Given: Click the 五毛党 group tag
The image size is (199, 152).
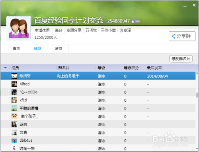Looking at the screenshot, I should pyautogui.click(x=91, y=30).
